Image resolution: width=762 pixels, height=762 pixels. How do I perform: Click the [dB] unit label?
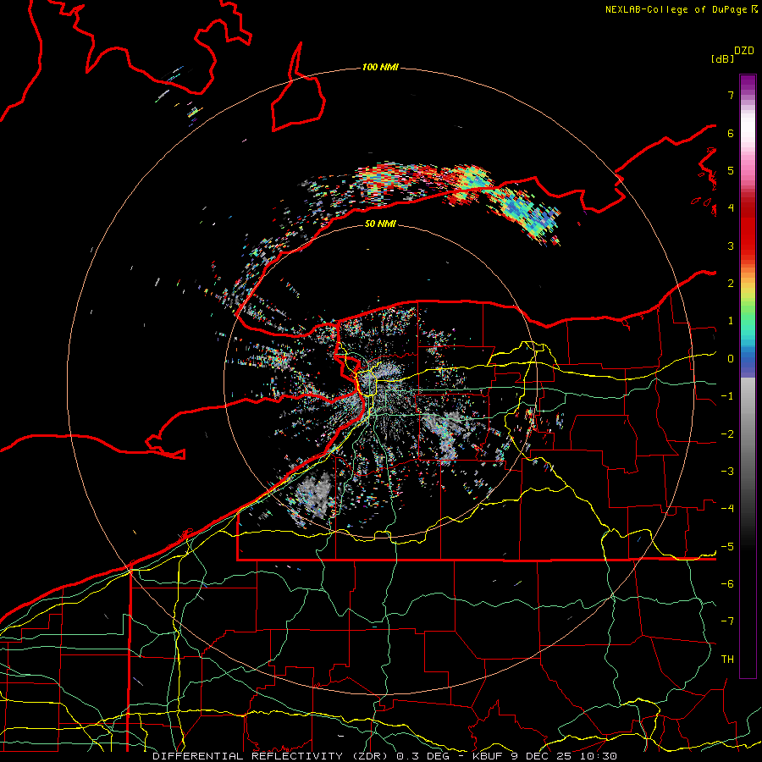point(723,58)
